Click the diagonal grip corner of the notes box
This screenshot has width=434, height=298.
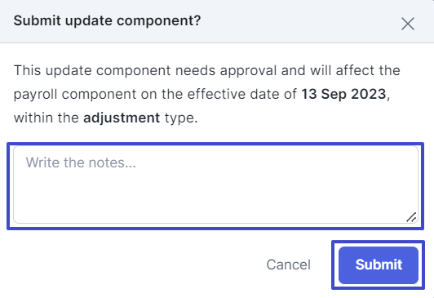411,217
